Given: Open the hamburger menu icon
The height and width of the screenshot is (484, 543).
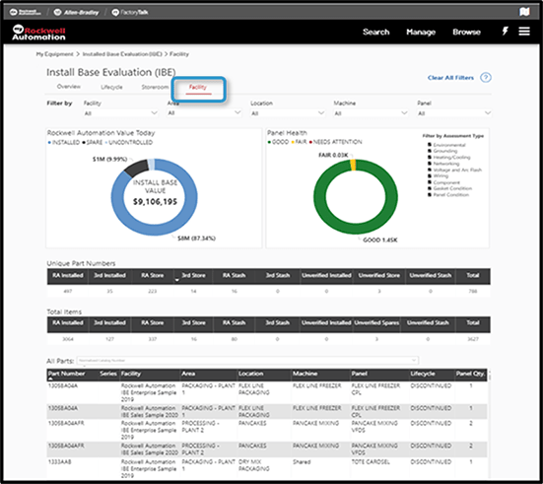Looking at the screenshot, I should point(524,32).
